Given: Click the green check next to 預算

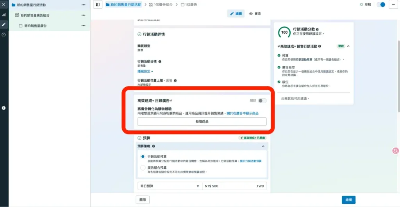Looking at the screenshot, I should coord(279,55).
